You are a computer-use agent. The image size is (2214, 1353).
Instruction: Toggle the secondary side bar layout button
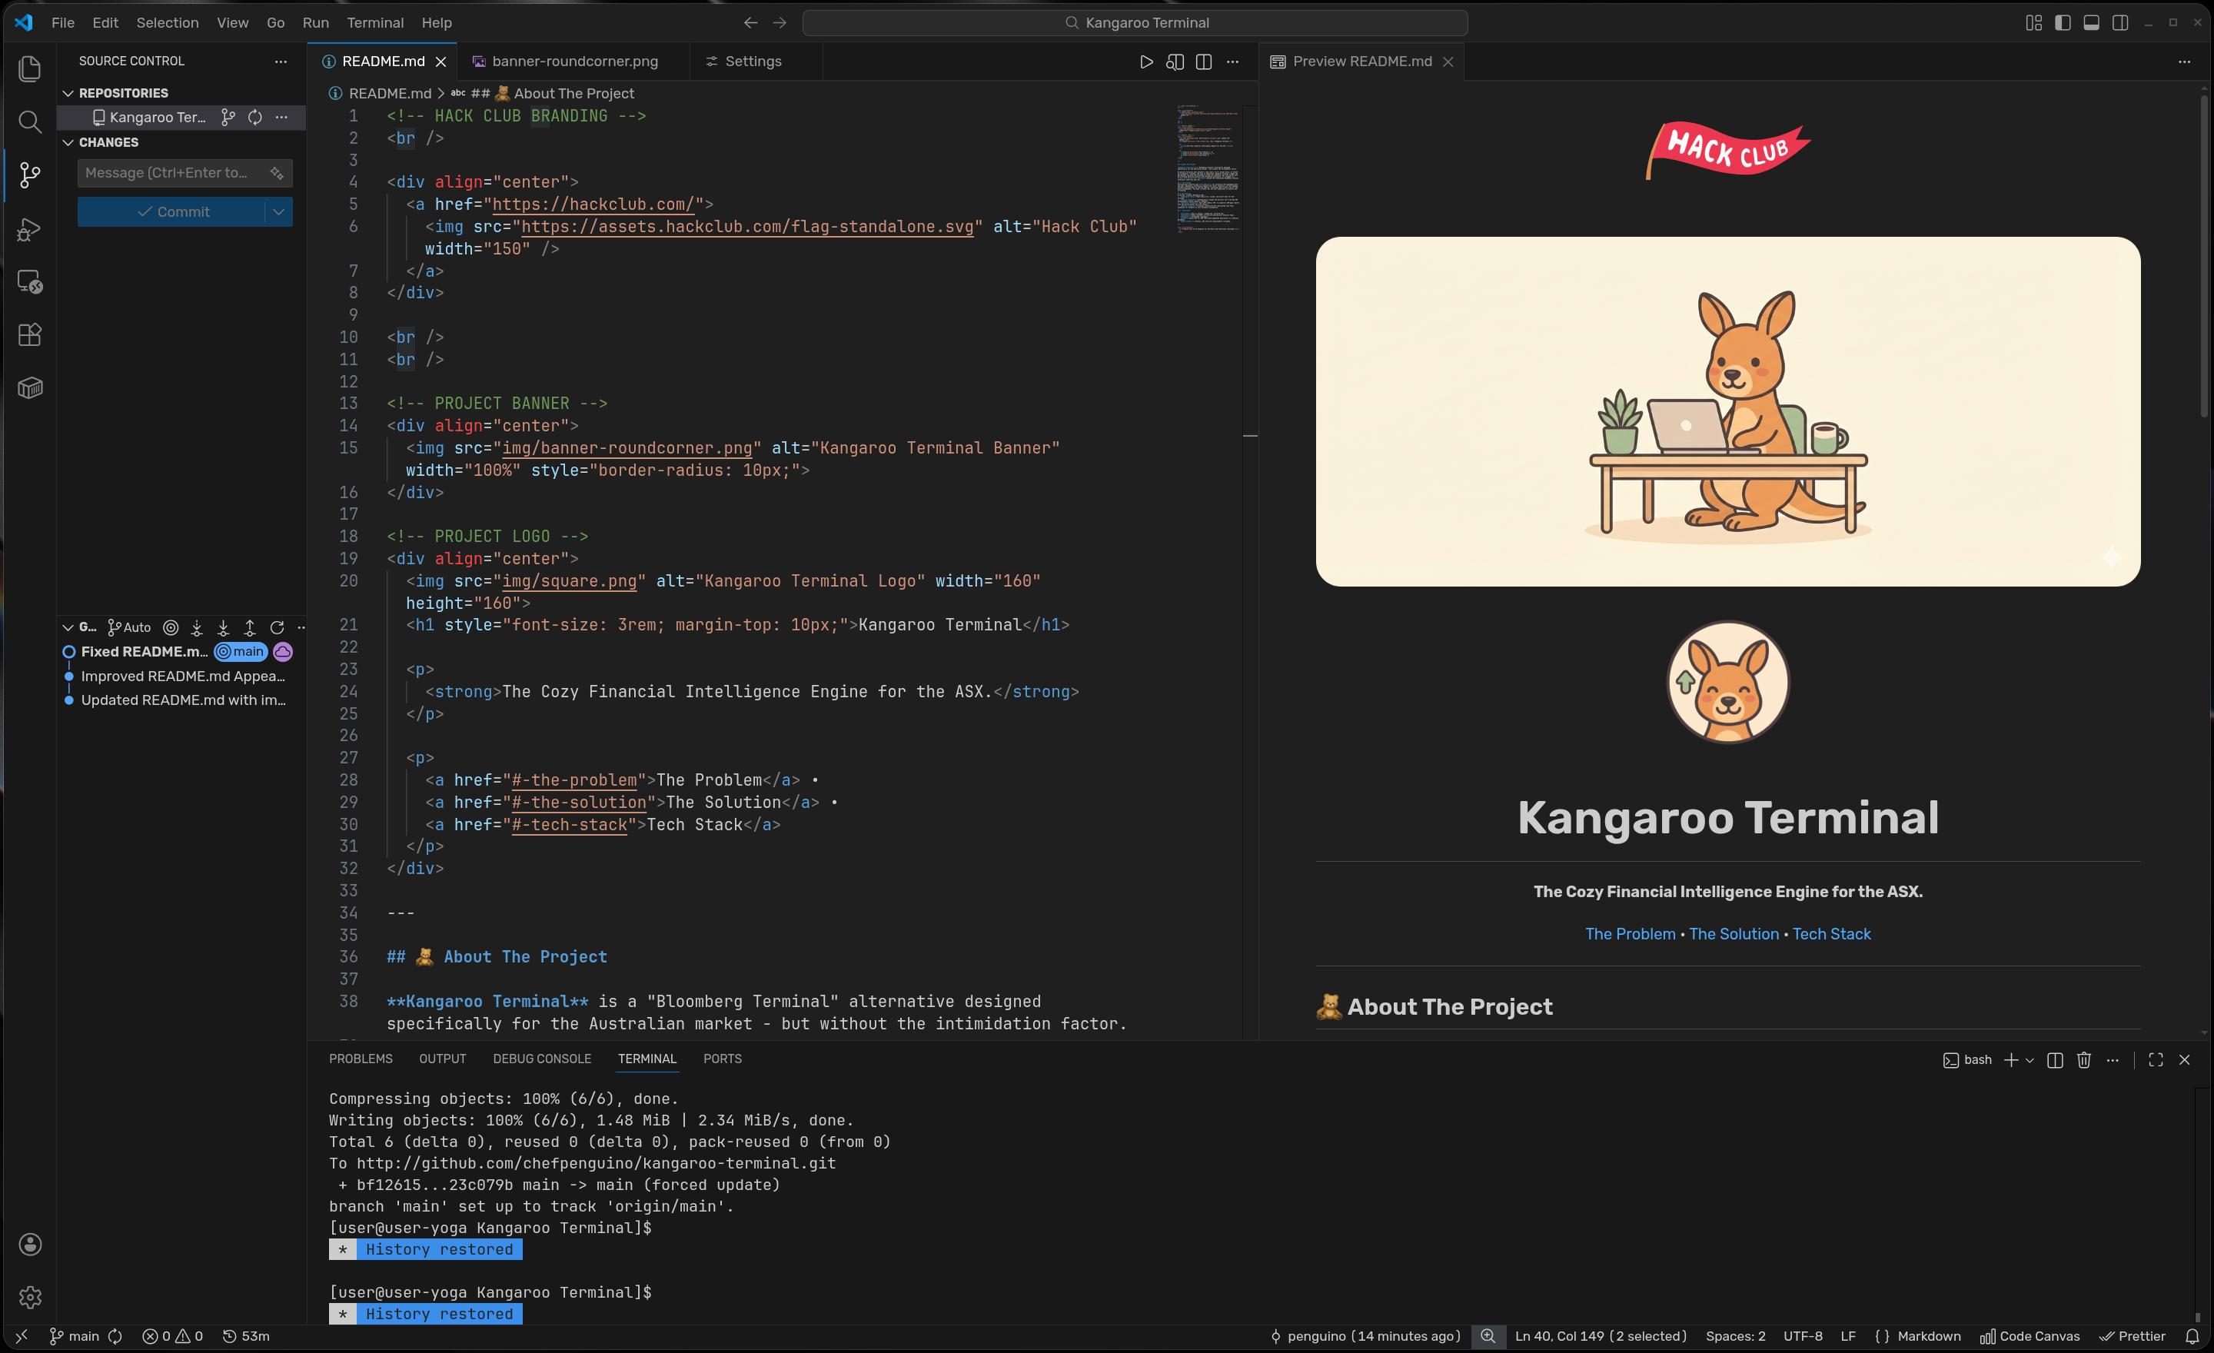pos(2119,22)
